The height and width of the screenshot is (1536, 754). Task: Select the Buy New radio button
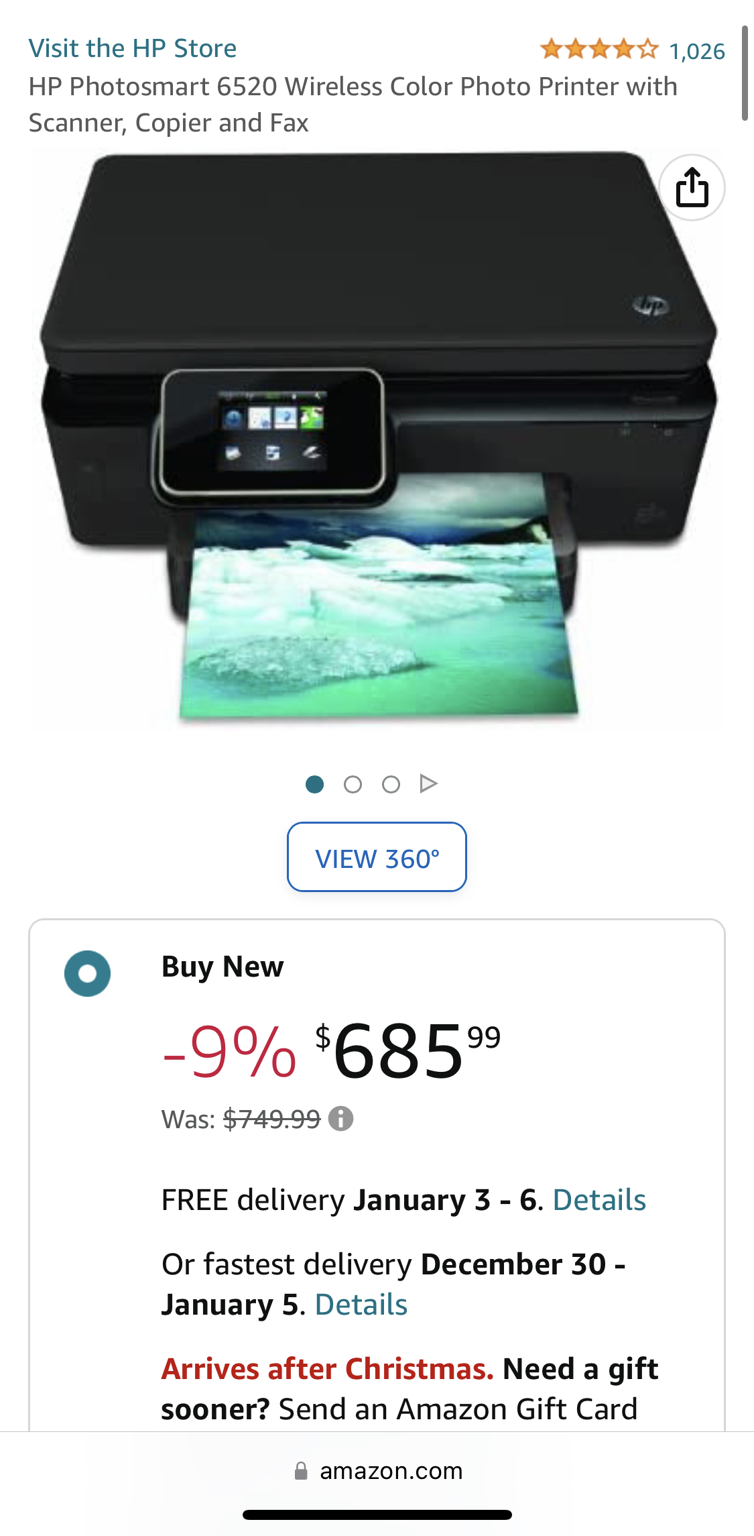(x=87, y=973)
